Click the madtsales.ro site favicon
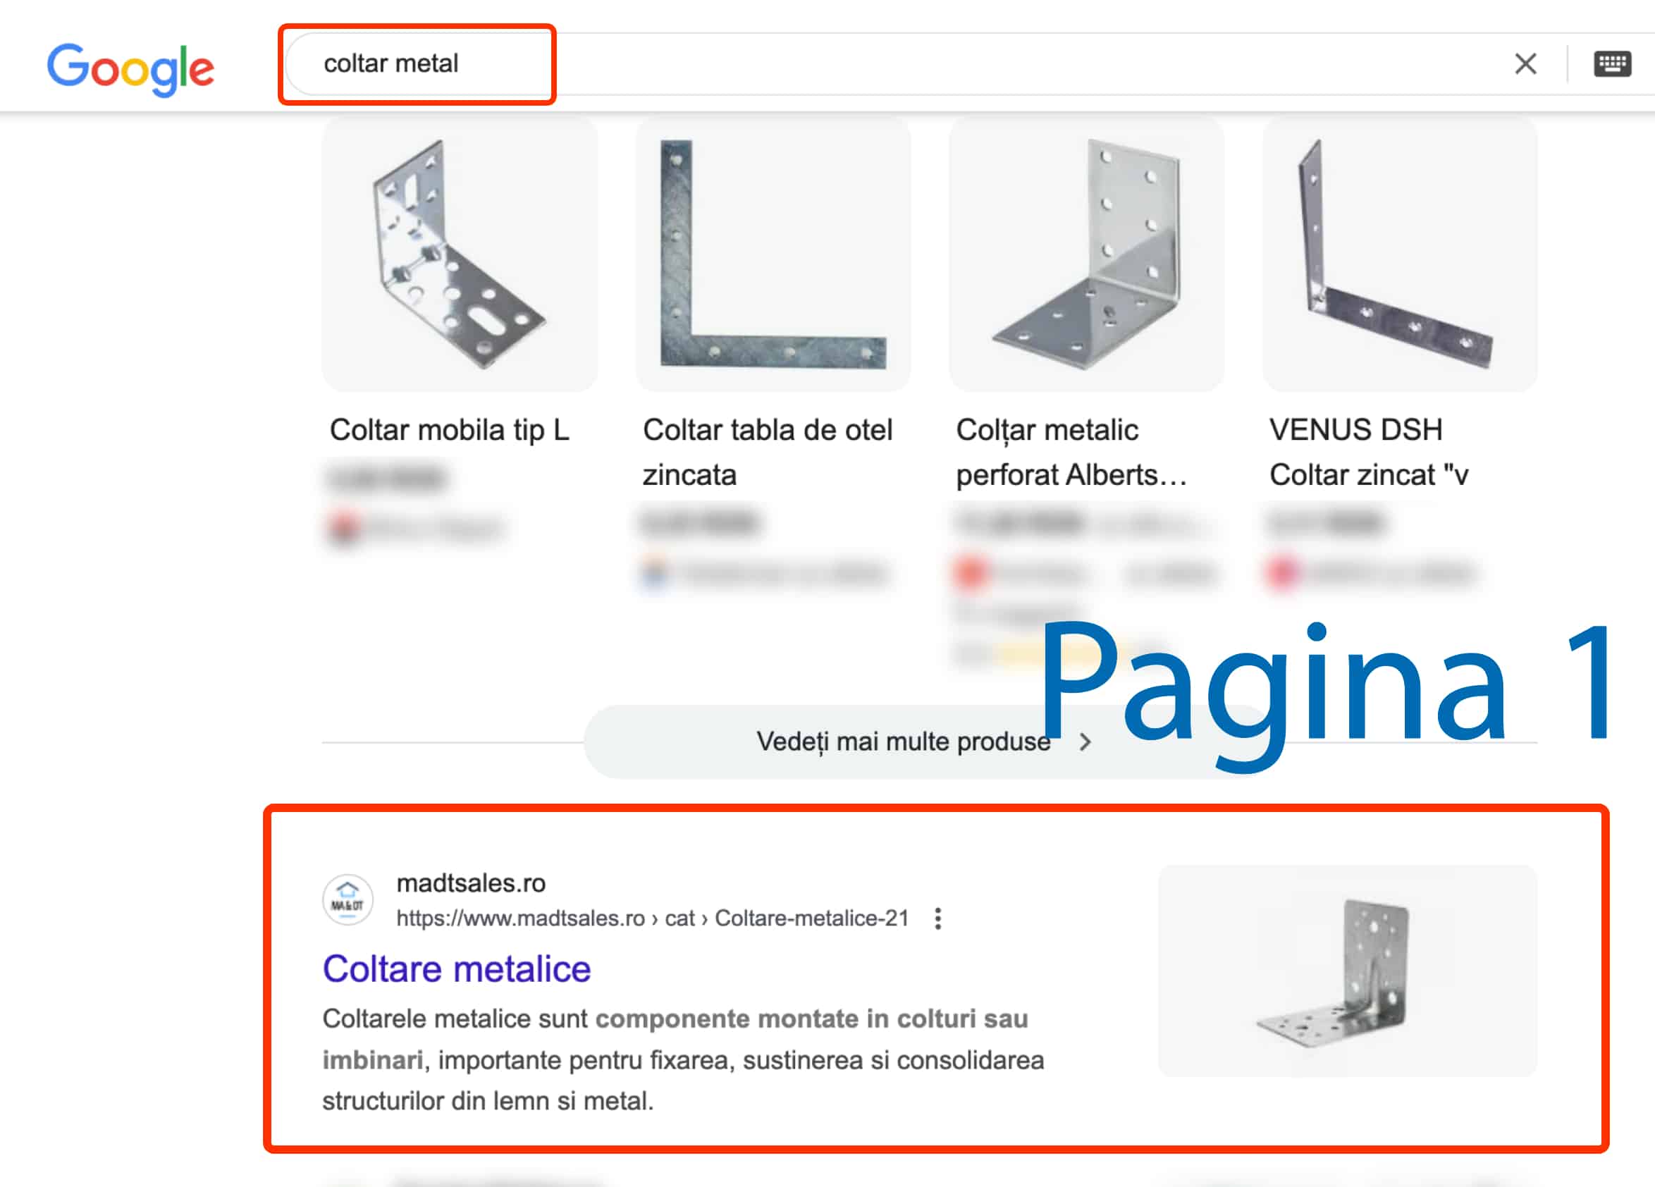 click(x=348, y=899)
